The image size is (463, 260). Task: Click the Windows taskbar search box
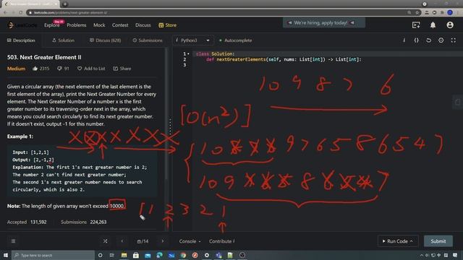pyautogui.click(x=53, y=255)
